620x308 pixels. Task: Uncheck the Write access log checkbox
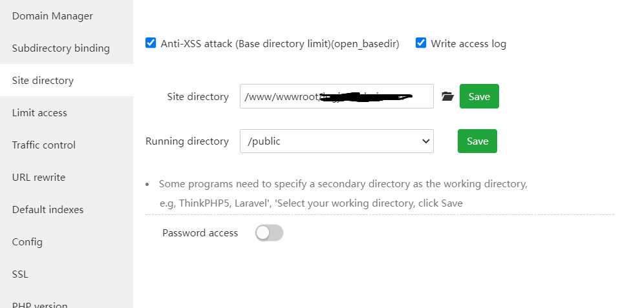pyautogui.click(x=421, y=43)
